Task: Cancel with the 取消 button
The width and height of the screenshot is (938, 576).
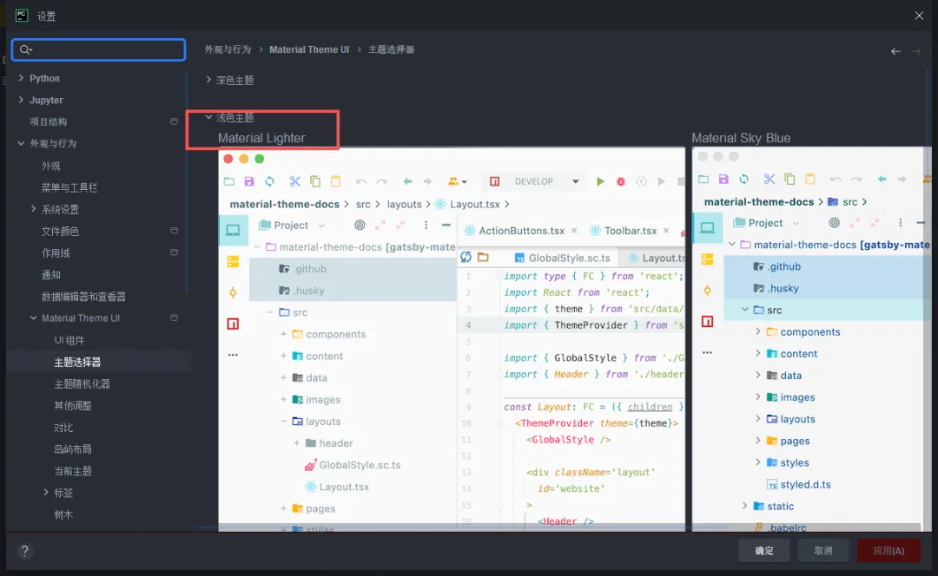Action: click(x=823, y=551)
